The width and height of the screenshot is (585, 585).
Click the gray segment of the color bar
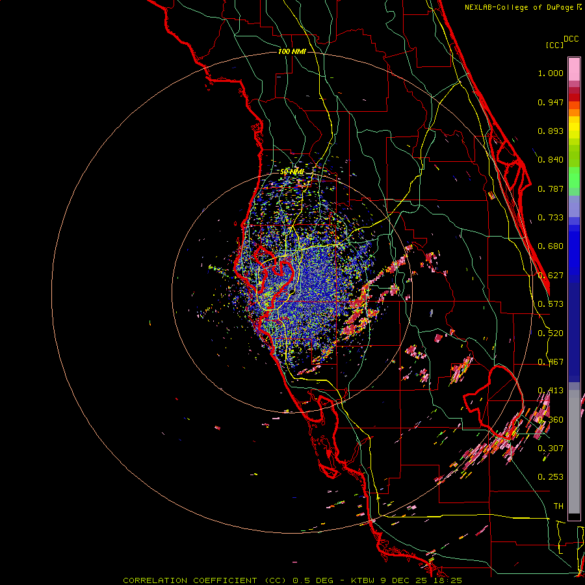click(574, 452)
